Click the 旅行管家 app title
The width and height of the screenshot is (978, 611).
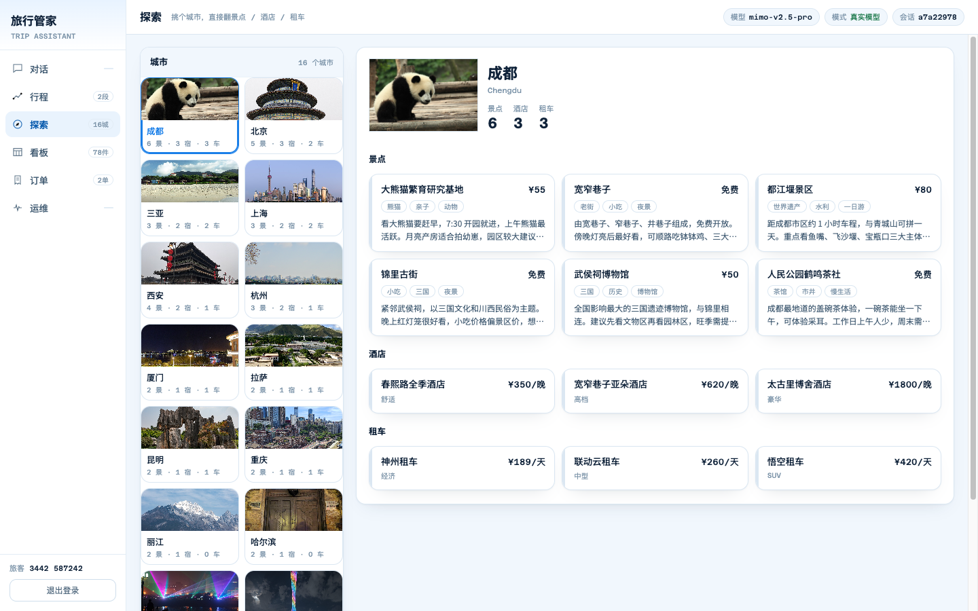[x=34, y=21]
